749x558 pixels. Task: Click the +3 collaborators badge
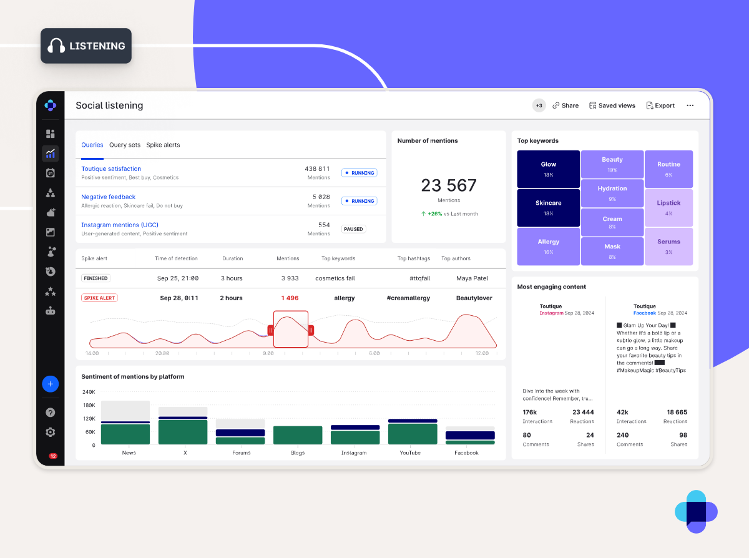pos(539,105)
